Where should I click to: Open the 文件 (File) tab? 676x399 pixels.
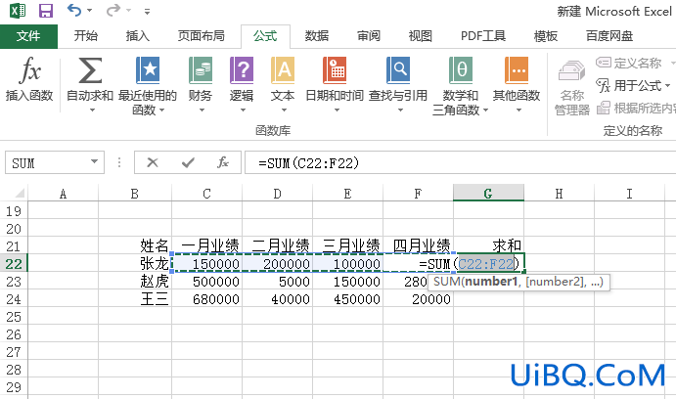[28, 36]
